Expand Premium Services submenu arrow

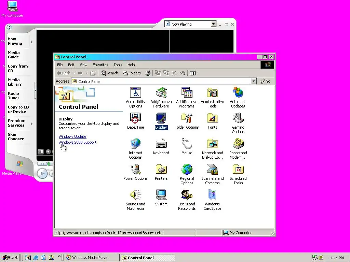32,123
